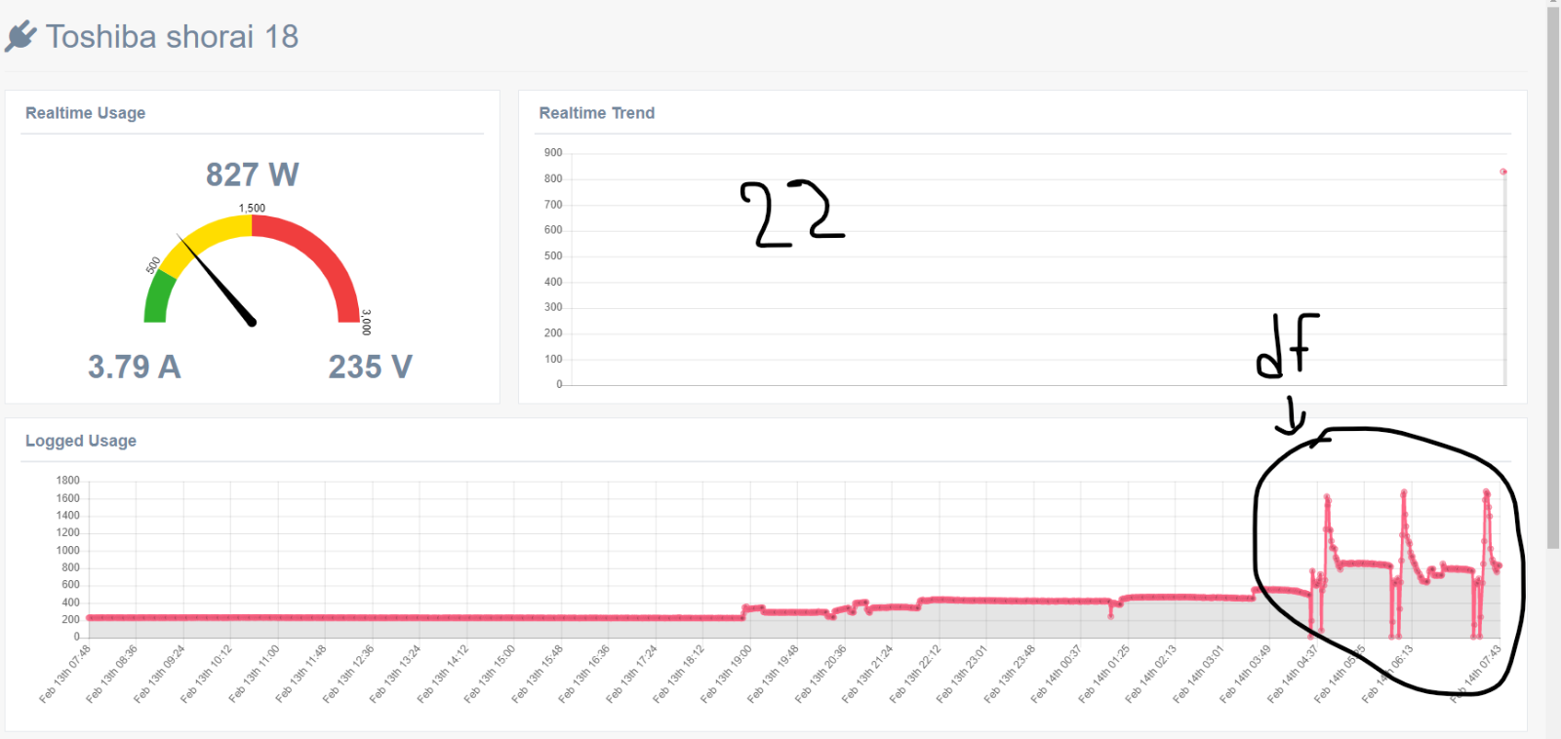Click the yellow segment of the gauge
This screenshot has height=739, width=1561.
click(210, 234)
